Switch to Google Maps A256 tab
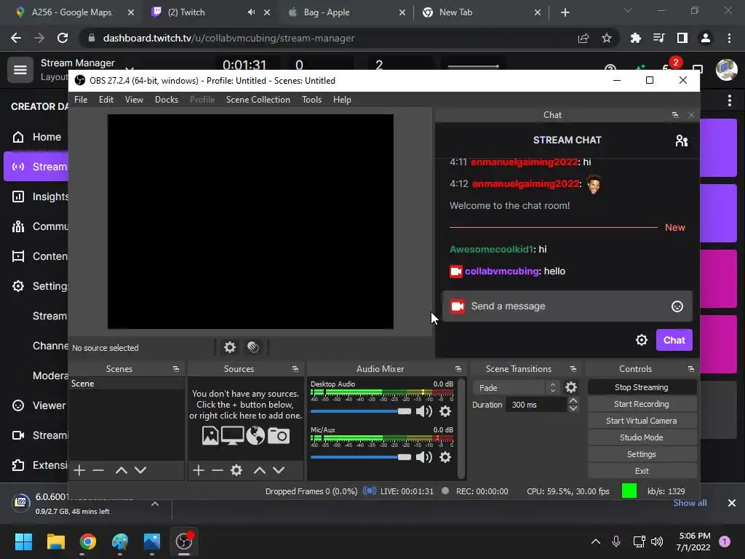Screen dimensions: 745x559 tap(71, 12)
